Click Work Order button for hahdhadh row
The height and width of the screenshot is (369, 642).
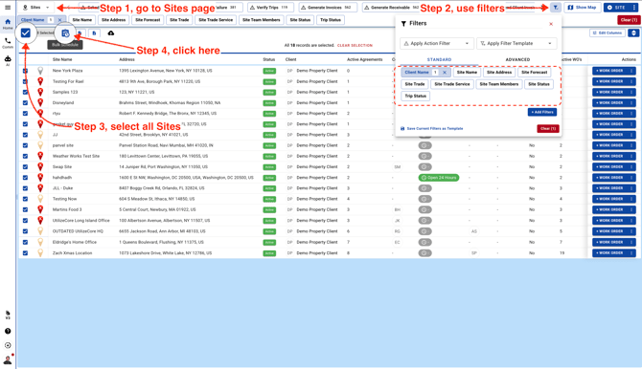point(609,178)
